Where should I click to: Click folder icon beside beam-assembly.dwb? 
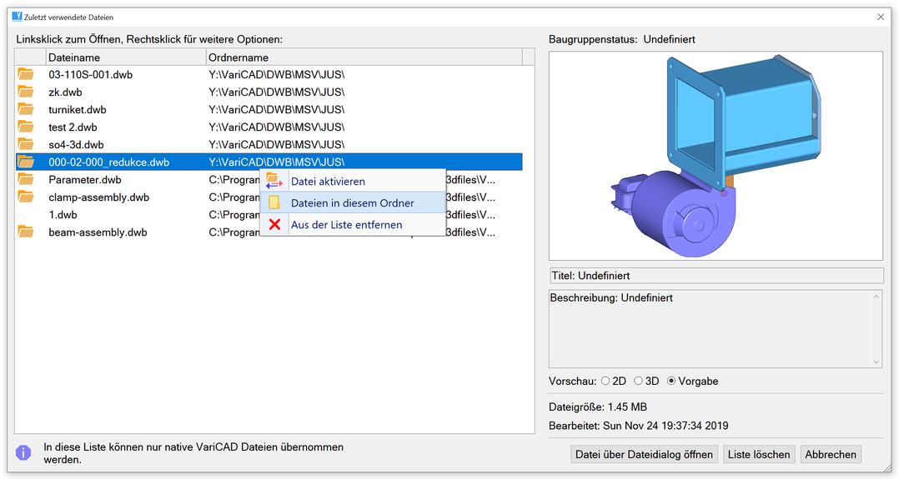coord(26,232)
